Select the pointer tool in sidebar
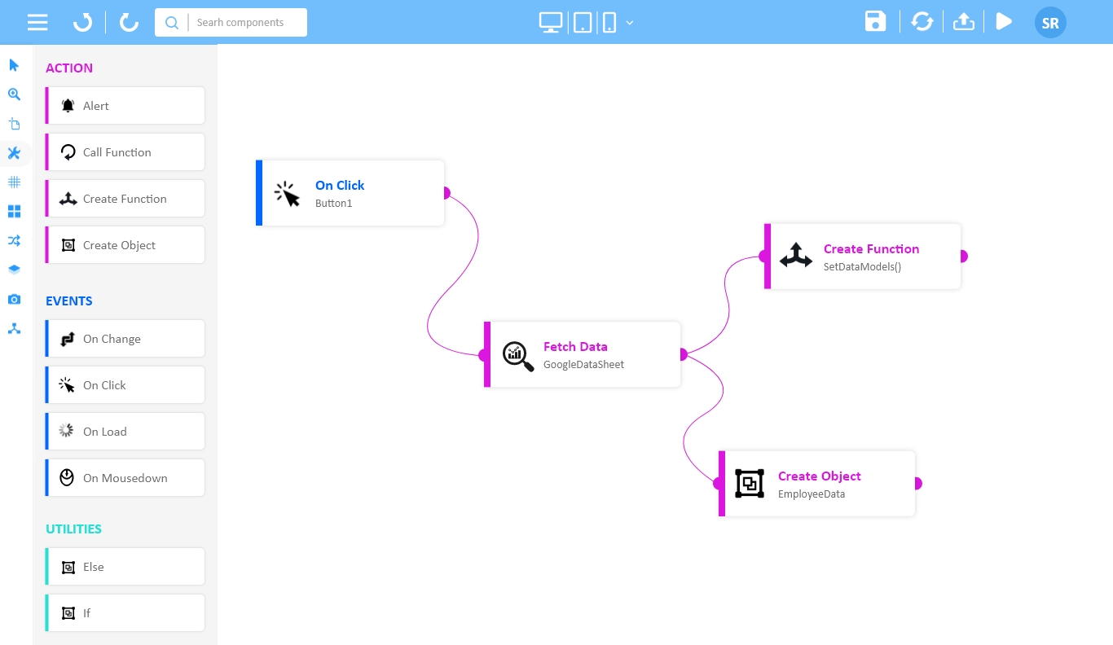Screen dimensions: 1113x645 point(14,65)
